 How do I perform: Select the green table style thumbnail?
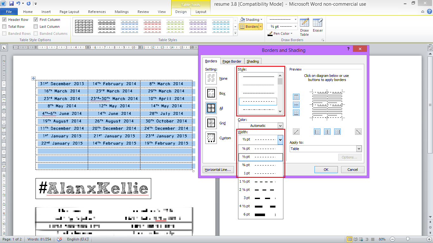(x=175, y=27)
